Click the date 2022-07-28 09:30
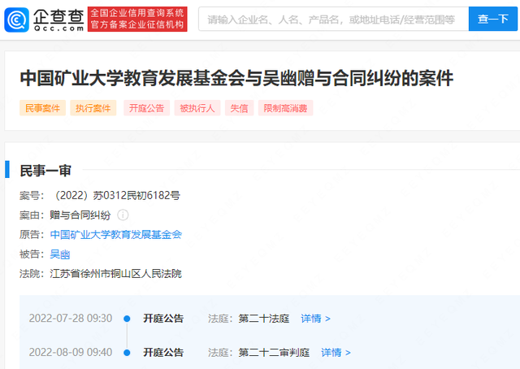Viewport: 520px width, 369px height. pos(71,319)
